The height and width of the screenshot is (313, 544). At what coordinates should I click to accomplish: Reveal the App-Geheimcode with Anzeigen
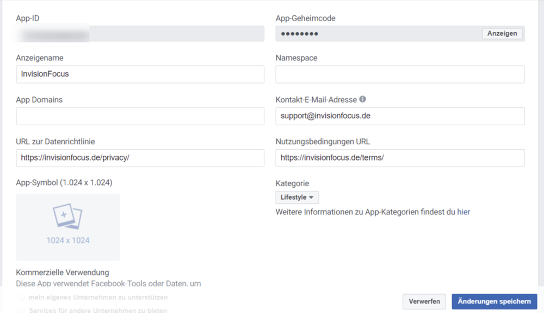[502, 33]
